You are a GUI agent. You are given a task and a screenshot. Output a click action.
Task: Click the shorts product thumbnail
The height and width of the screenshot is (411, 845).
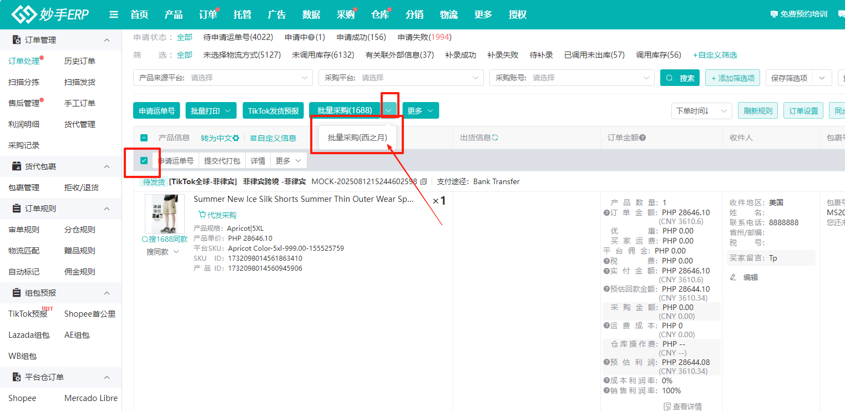pos(165,214)
